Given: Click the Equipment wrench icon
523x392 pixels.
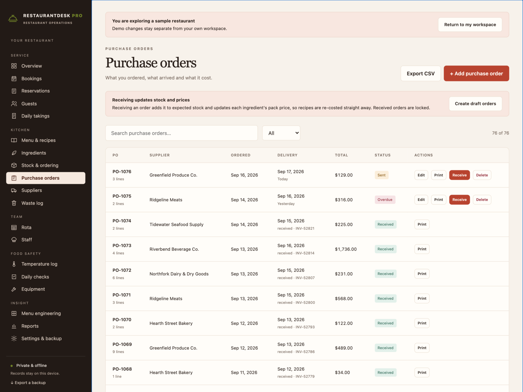Looking at the screenshot, I should (14, 289).
